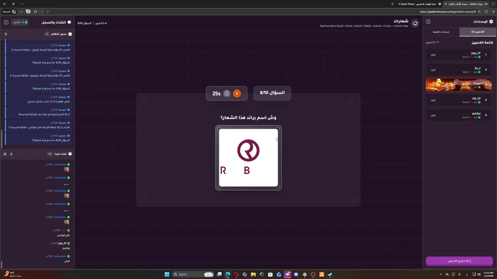Image resolution: width=497 pixels, height=279 pixels.
Task: Open the browser three-dots menu
Action: (21, 12)
